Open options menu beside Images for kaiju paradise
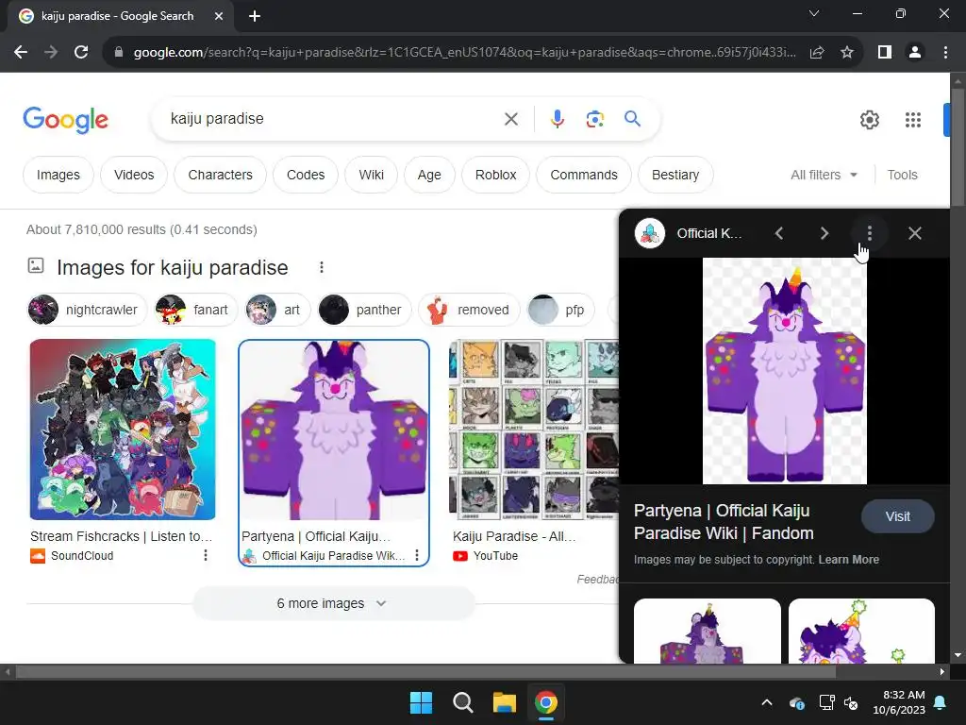966x725 pixels. pyautogui.click(x=321, y=267)
